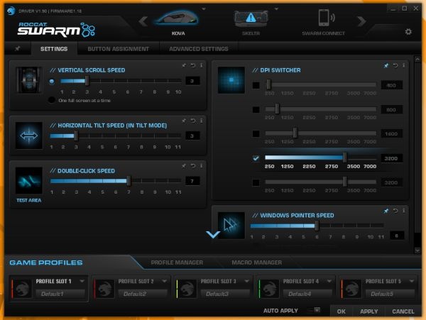
Task: Show info for Vertical Scroll Speed
Action: [x=202, y=65]
